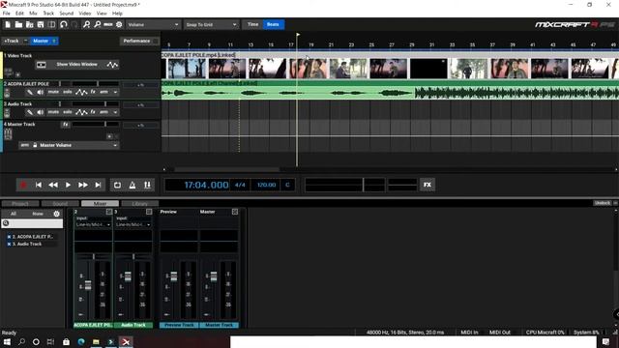The height and width of the screenshot is (348, 619).
Task: Click the video track filmstrip icon
Action: [x=41, y=65]
